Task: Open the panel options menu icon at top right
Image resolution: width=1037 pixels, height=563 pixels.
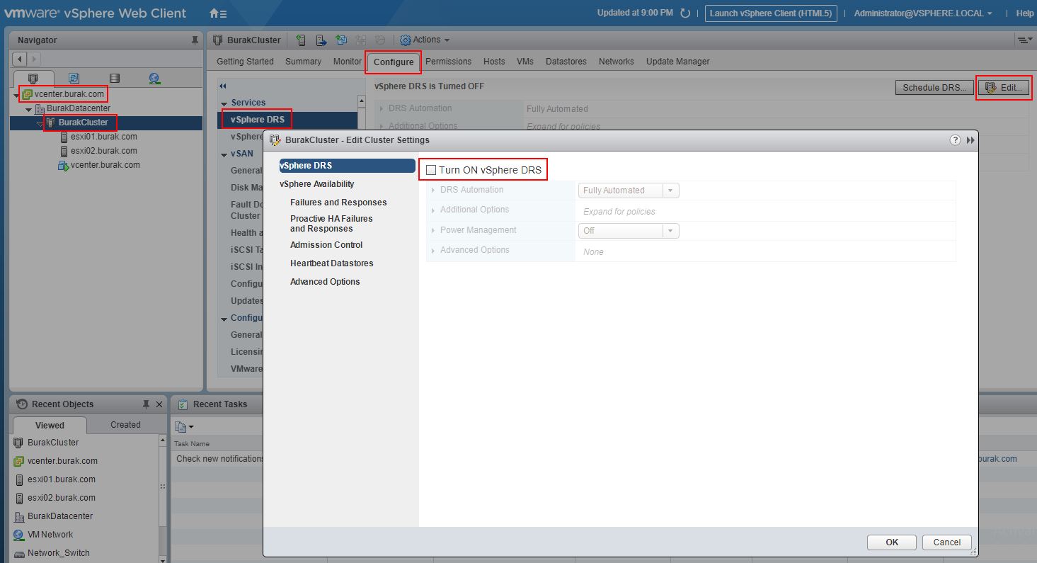Action: coord(1024,40)
